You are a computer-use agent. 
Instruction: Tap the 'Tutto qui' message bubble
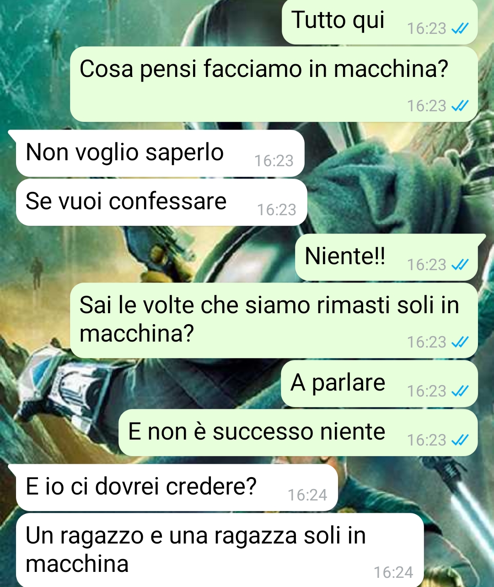[x=380, y=22]
